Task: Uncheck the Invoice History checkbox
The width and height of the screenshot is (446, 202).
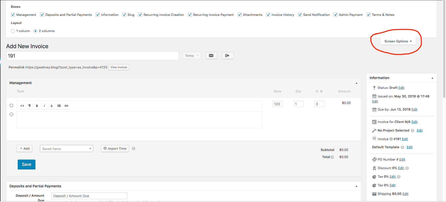Action: (x=268, y=15)
